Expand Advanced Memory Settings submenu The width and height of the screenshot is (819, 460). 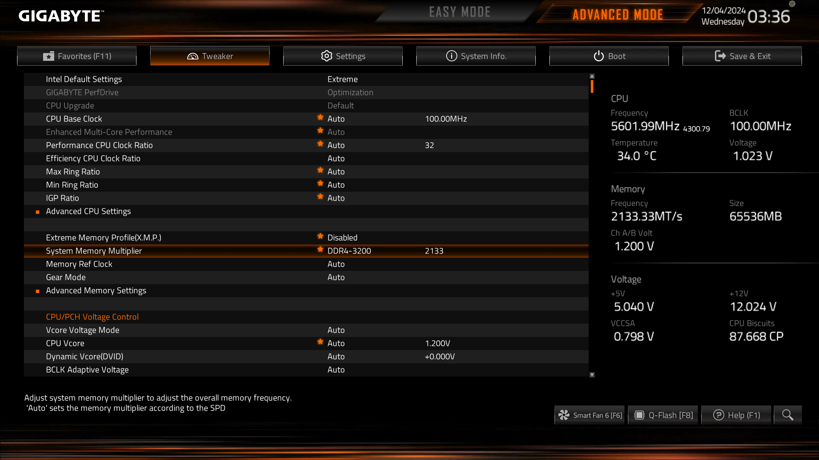click(x=96, y=290)
